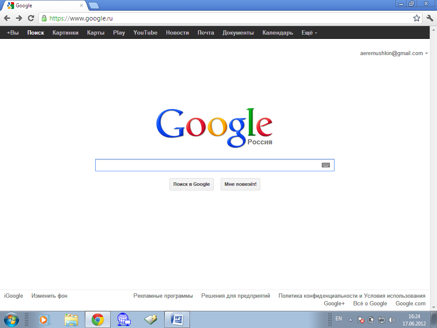Image resolution: width=437 pixels, height=328 pixels.
Task: Click the power plug tray icon
Action: tap(371, 320)
